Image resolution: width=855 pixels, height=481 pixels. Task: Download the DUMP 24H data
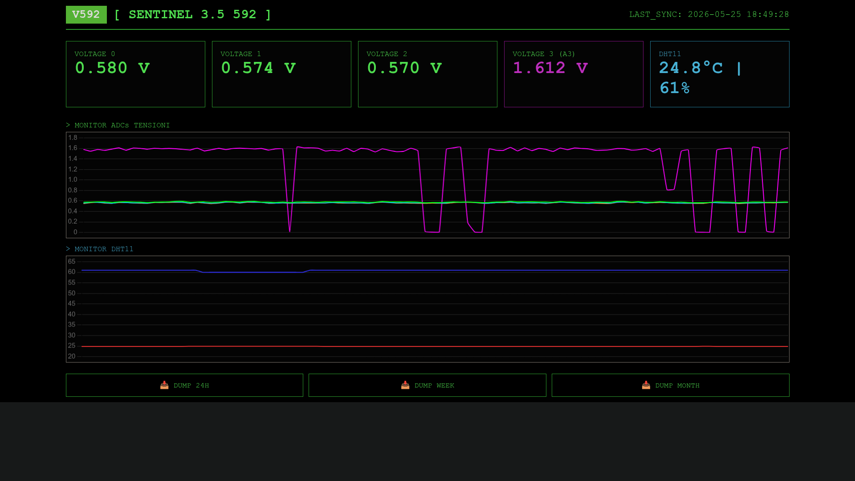tap(184, 385)
